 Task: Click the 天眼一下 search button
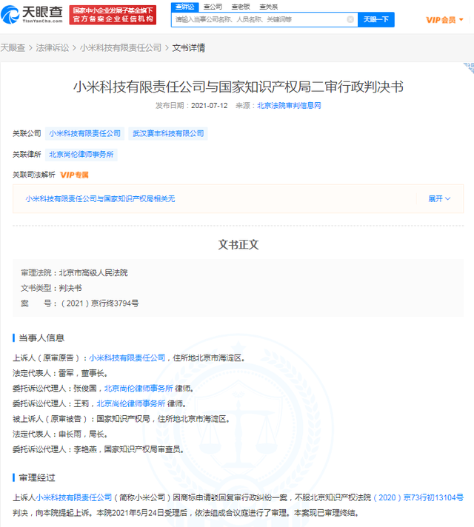(x=375, y=19)
